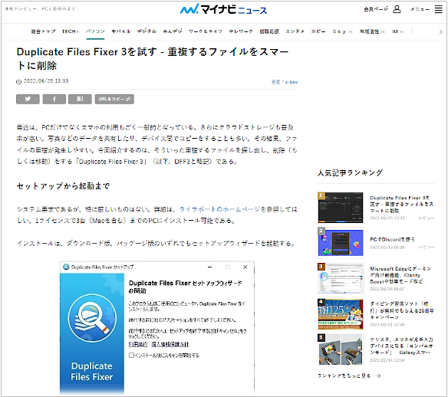The width and height of the screenshot is (448, 397).
Task: Click 個人情報保護方針 link in setup wizard image
Action: tap(170, 344)
